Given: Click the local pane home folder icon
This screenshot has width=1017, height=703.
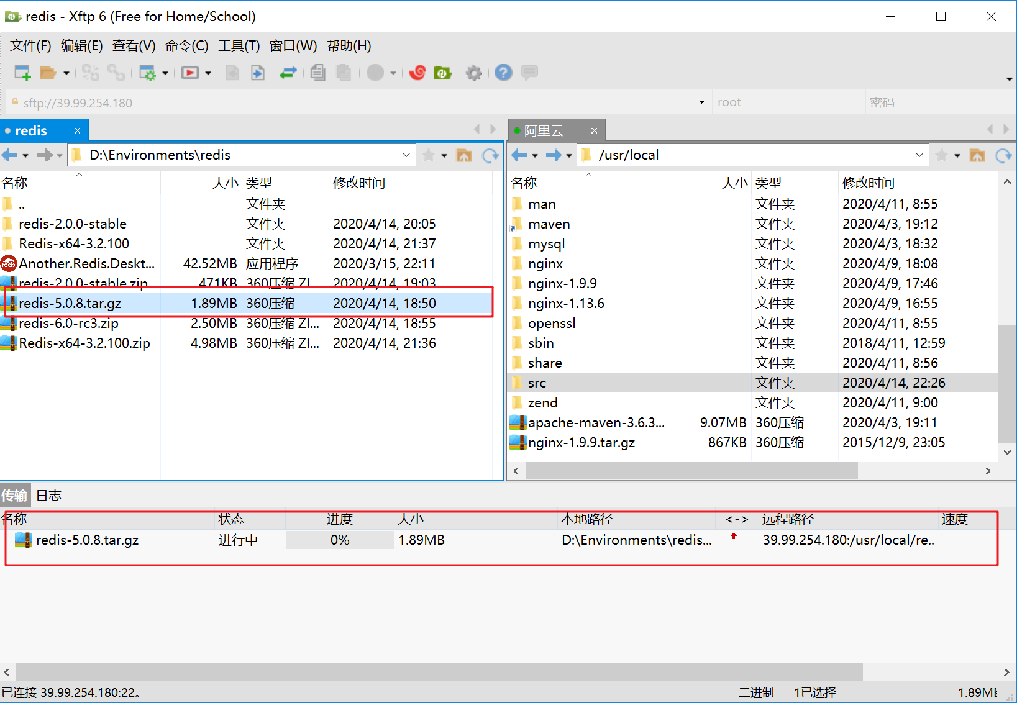Looking at the screenshot, I should 464,155.
